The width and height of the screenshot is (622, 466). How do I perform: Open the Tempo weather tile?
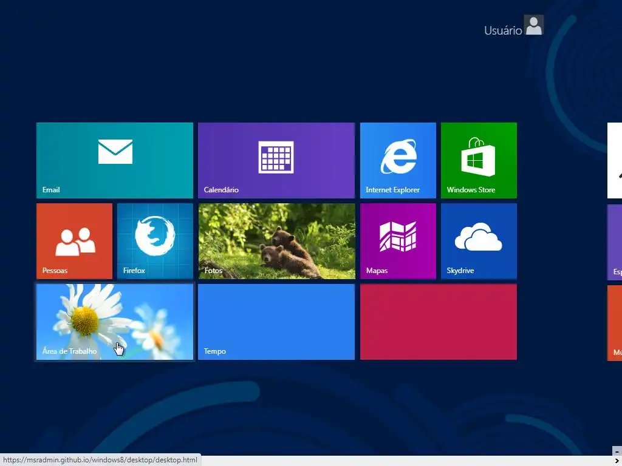point(276,322)
